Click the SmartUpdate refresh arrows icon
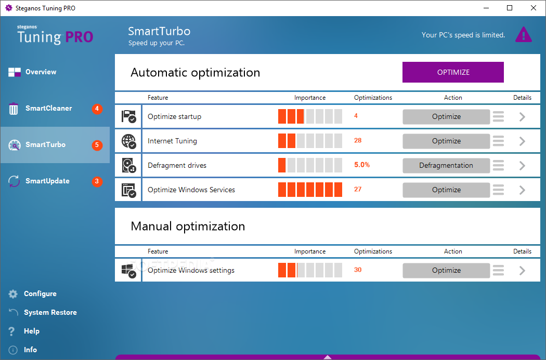Viewport: 546px width, 360px height. click(x=14, y=181)
